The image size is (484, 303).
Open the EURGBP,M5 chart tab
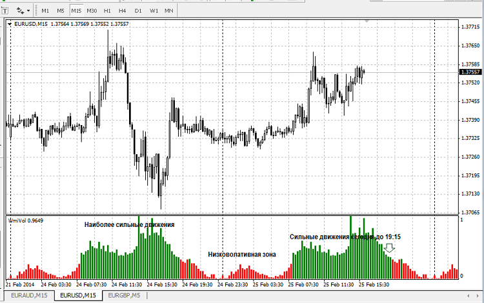pyautogui.click(x=127, y=295)
